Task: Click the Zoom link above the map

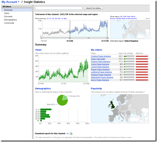Action: (x=148, y=18)
